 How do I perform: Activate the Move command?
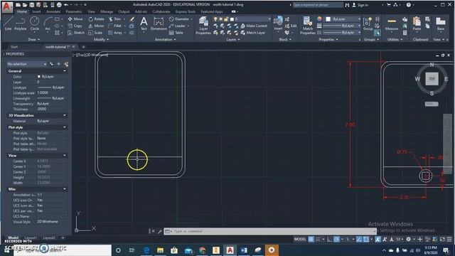(75, 19)
